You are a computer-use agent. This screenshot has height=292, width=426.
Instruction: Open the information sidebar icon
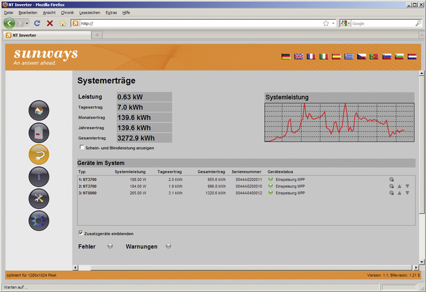pos(39,177)
